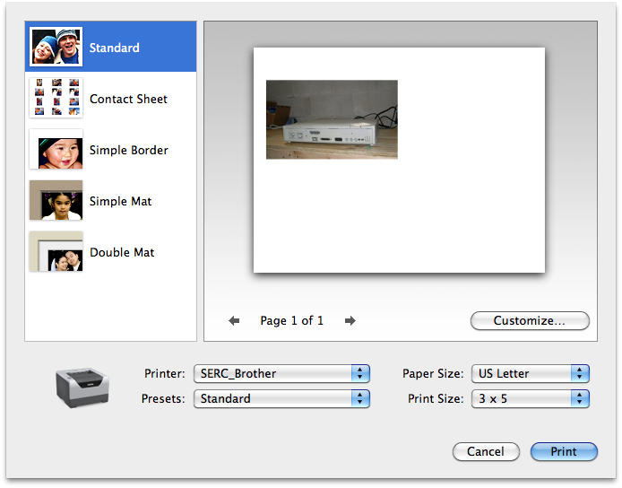Click the Paper Size: label

pos(433,374)
